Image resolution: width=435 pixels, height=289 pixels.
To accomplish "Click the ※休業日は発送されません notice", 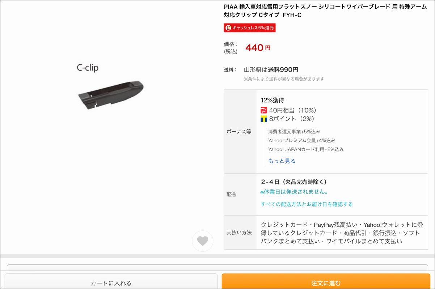I will (x=294, y=192).
